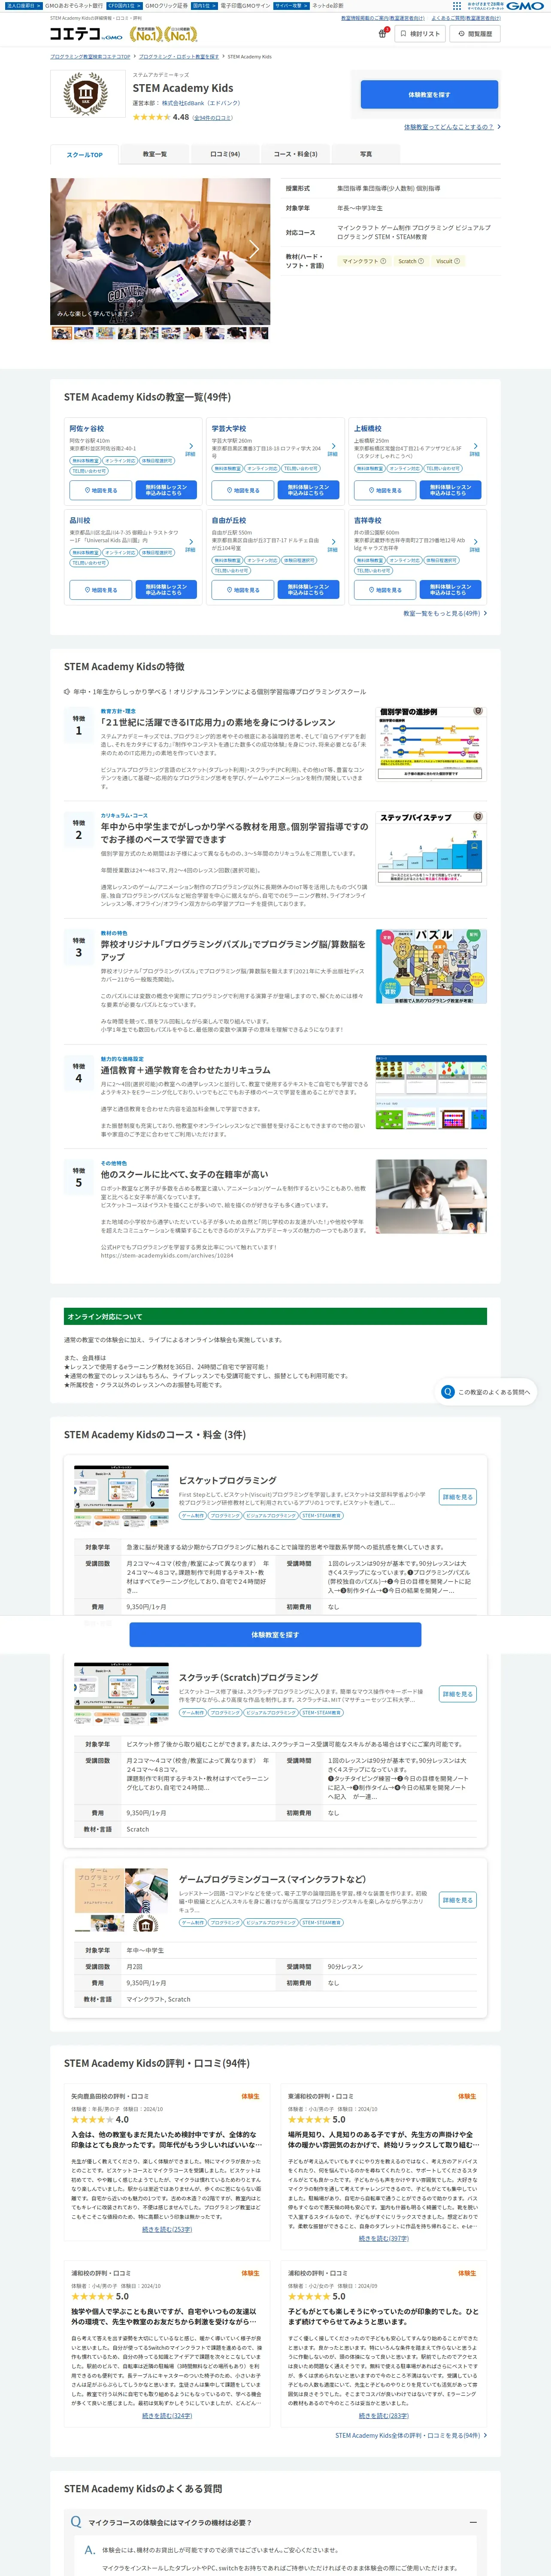Click the Viscuit material info tag
The width and height of the screenshot is (551, 2576).
pyautogui.click(x=448, y=261)
